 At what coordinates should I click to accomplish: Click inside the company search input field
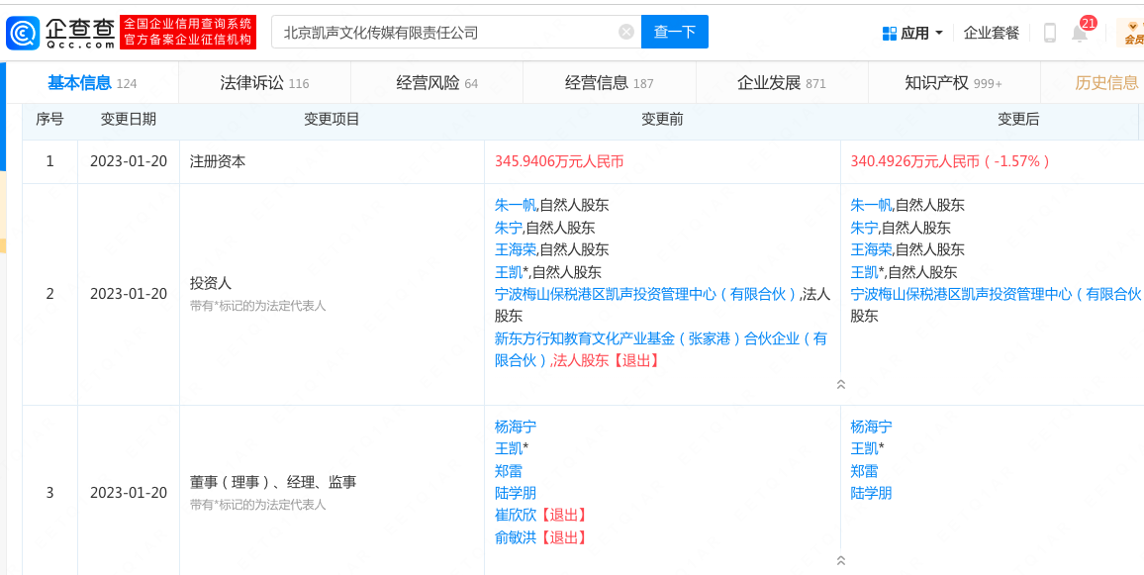(x=445, y=31)
